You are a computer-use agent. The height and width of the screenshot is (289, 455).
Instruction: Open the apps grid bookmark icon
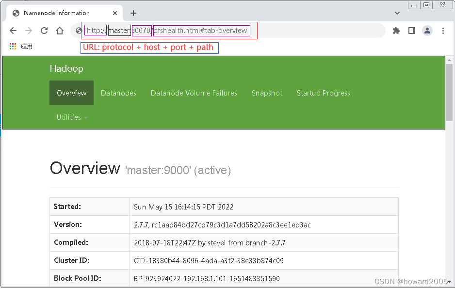13,47
